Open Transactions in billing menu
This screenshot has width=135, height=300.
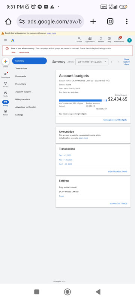pyautogui.click(x=21, y=69)
